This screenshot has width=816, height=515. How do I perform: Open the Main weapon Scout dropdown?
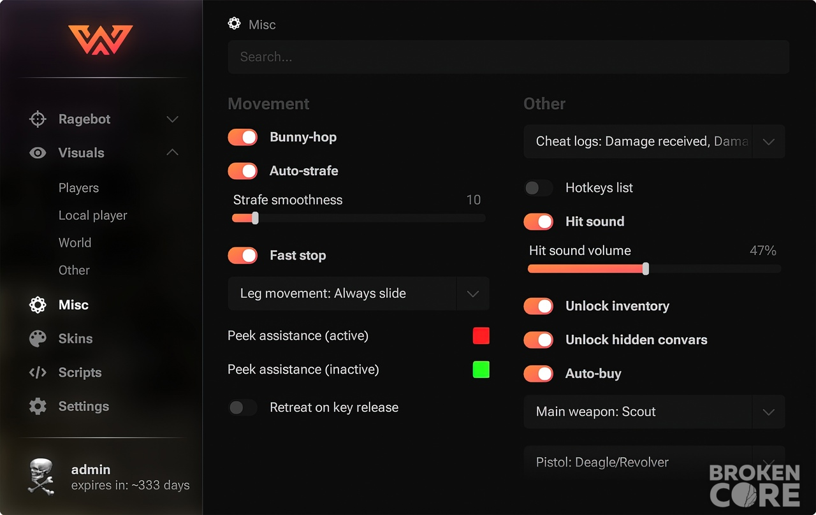coord(654,412)
